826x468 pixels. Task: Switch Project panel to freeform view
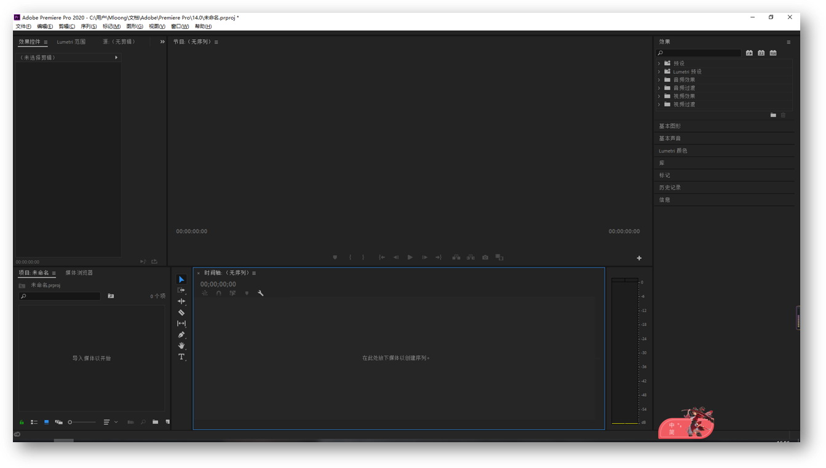[x=58, y=422]
